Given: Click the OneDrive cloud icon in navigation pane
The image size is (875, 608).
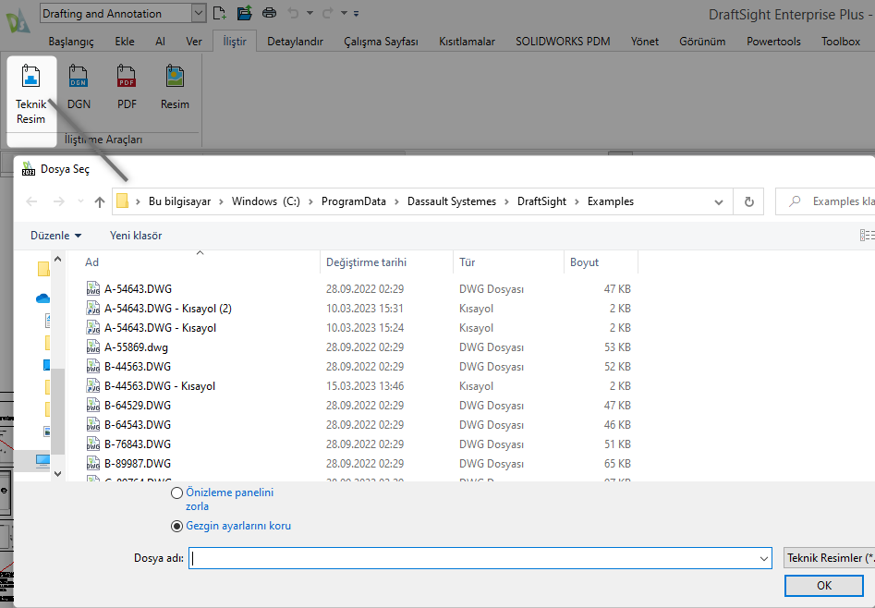Looking at the screenshot, I should (43, 298).
